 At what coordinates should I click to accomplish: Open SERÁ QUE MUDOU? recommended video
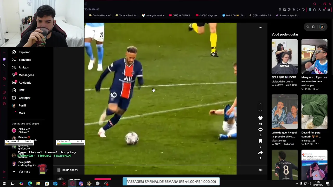pyautogui.click(x=285, y=57)
